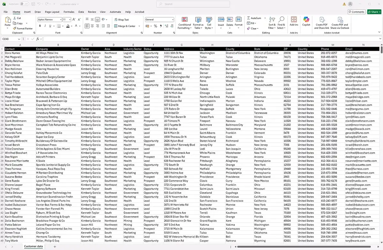
Task: Toggle the AutoSave switch
Action: pos(24,4)
